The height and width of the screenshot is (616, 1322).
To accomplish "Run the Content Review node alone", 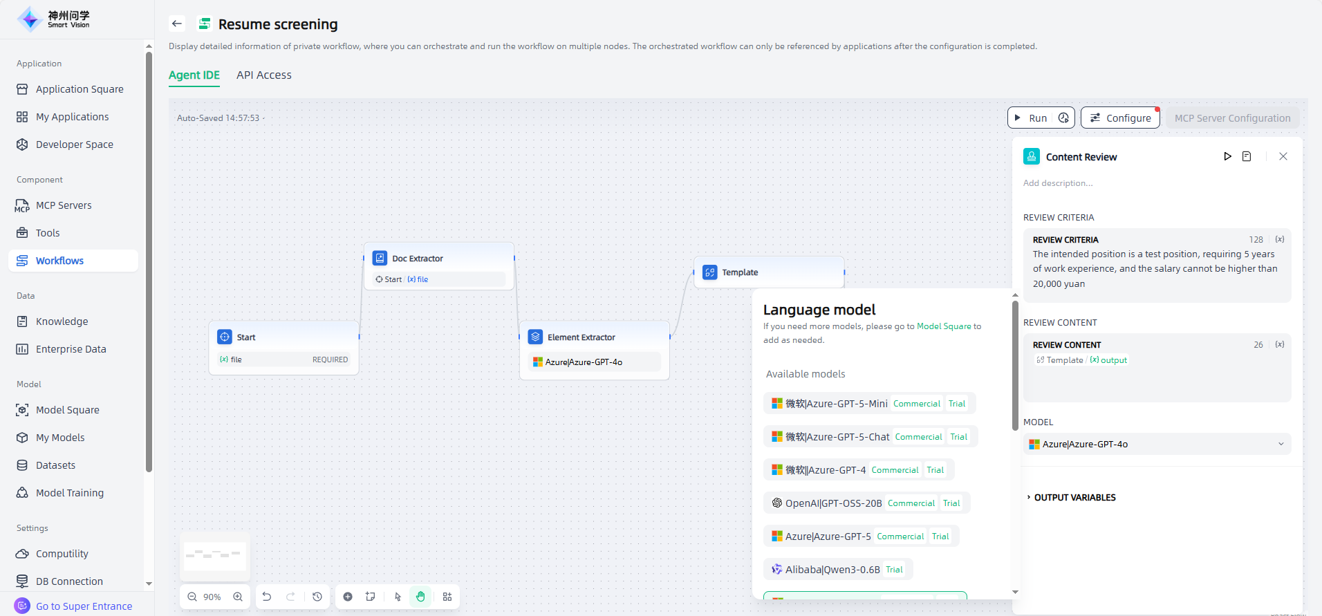I will tap(1227, 157).
